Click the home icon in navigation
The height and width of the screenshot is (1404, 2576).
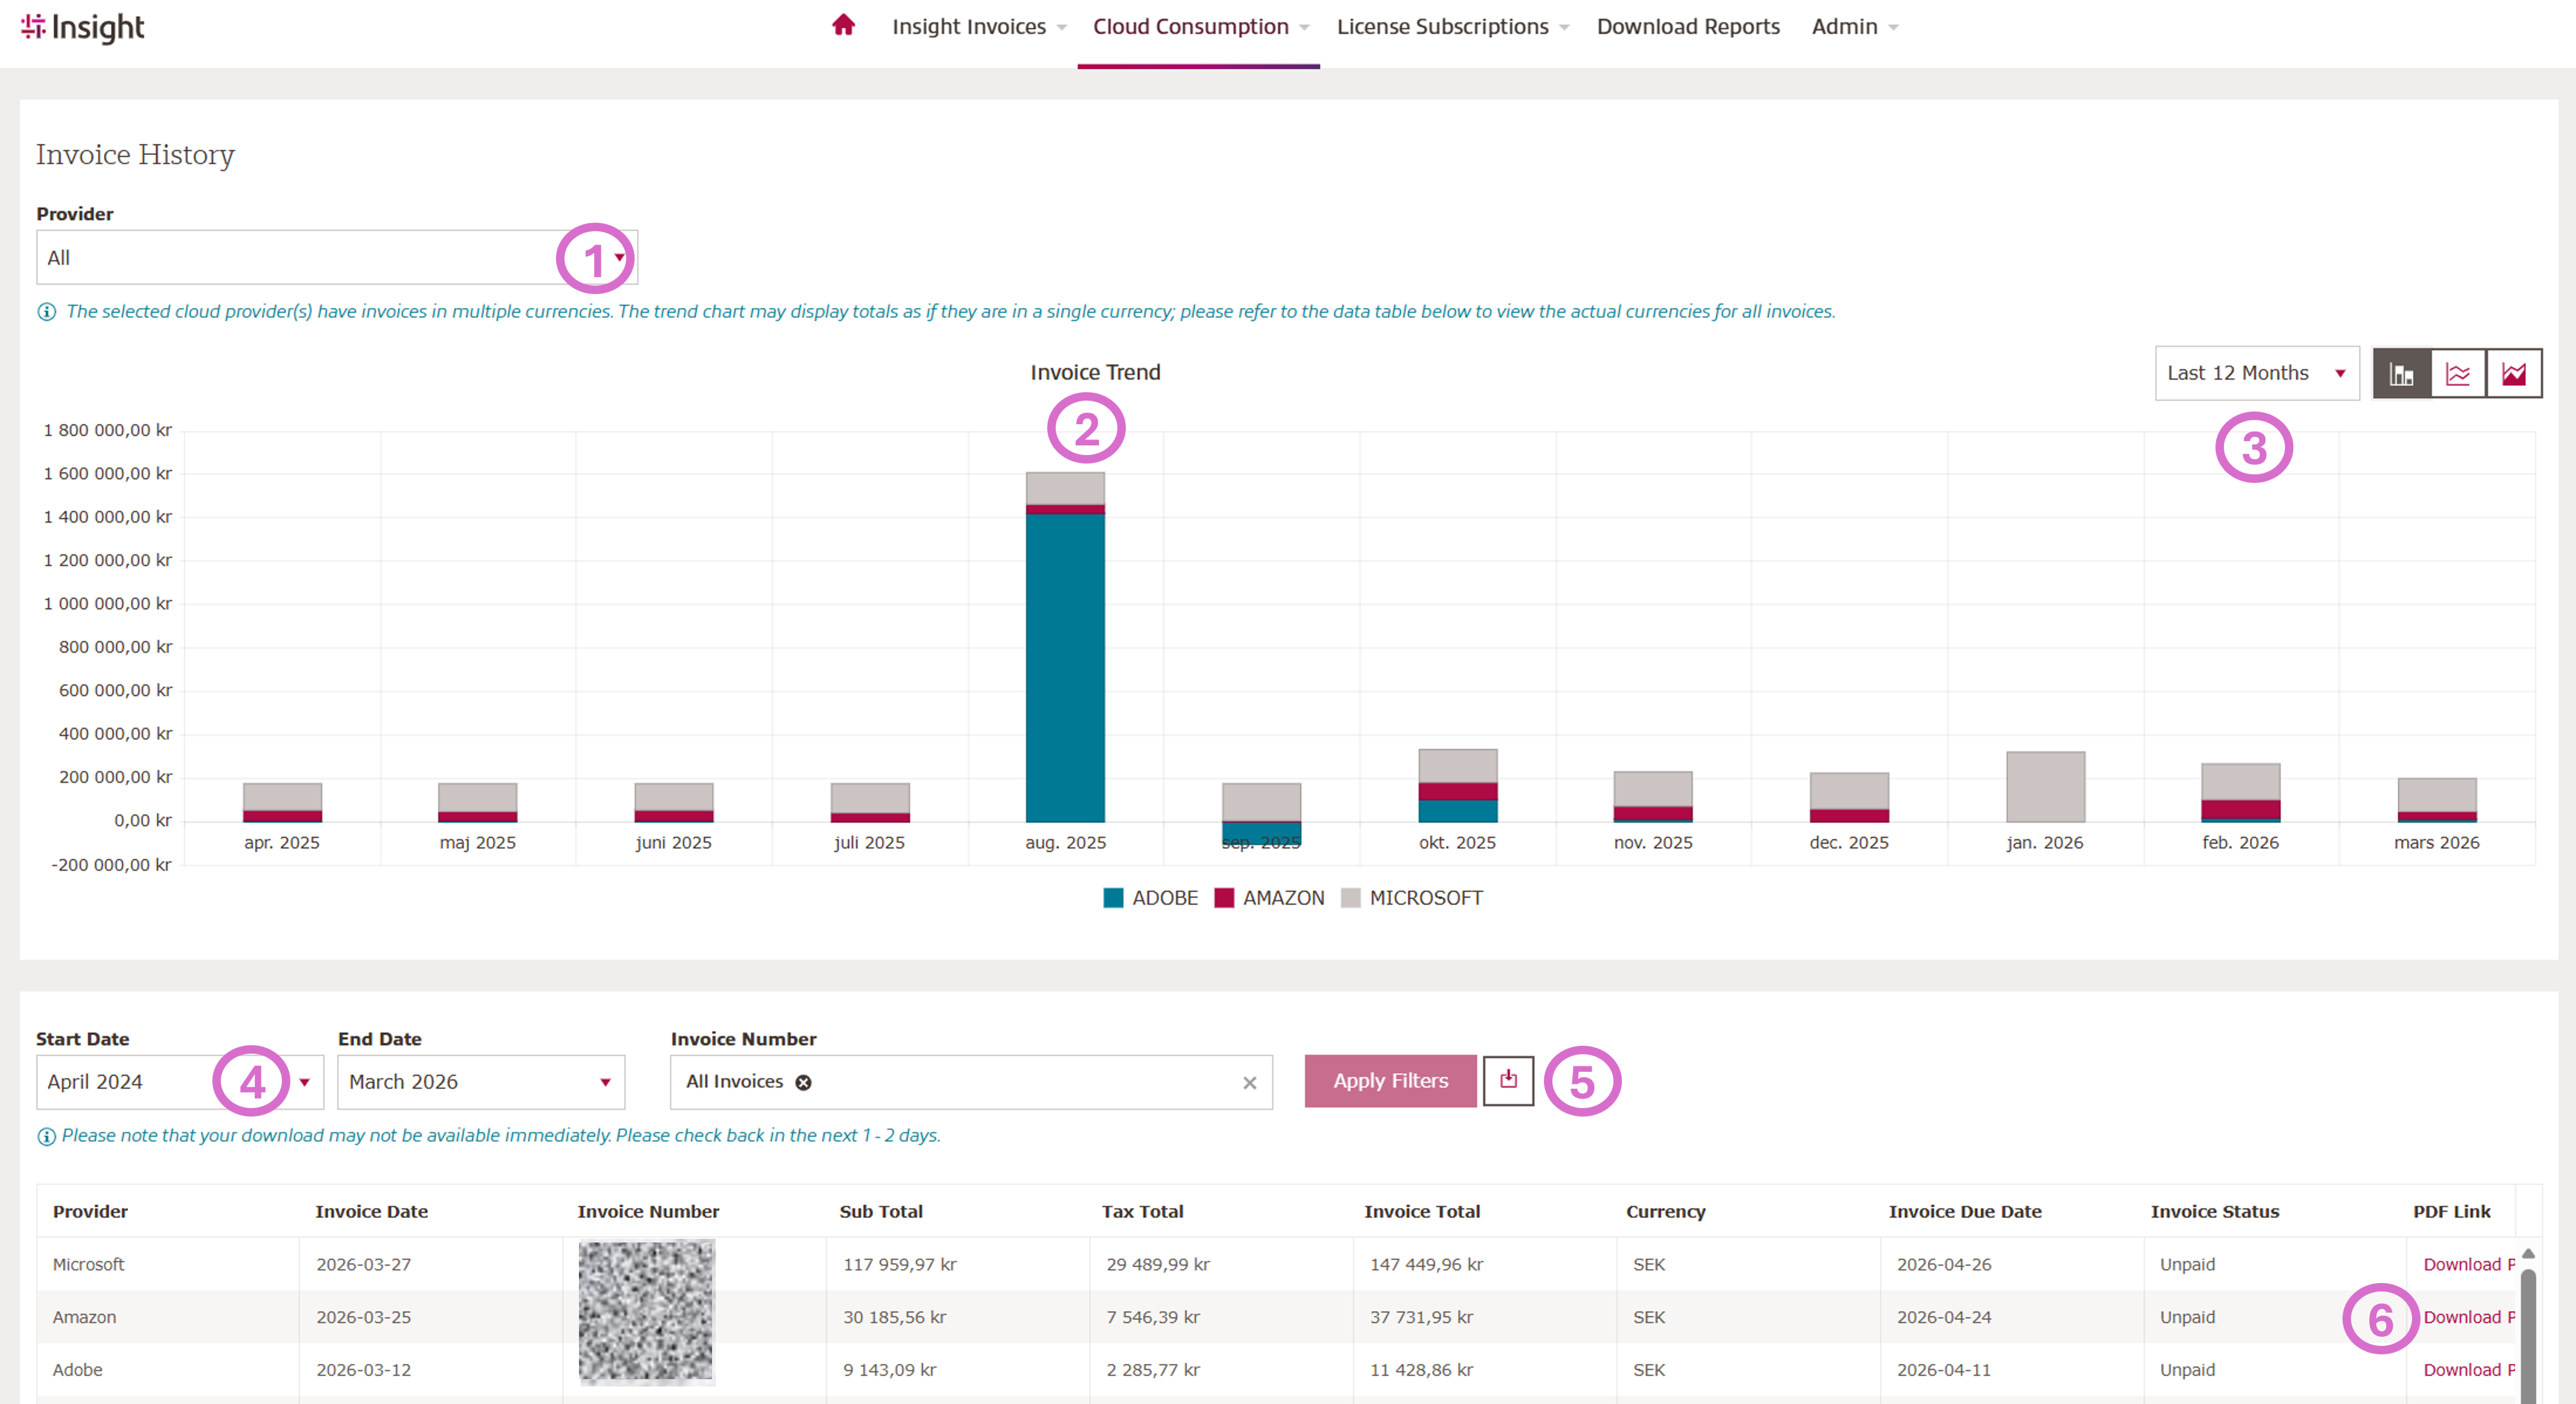click(843, 26)
